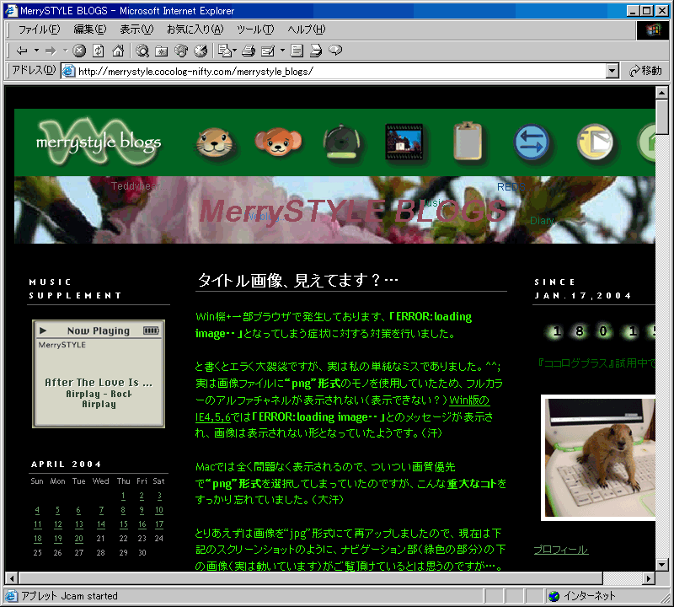Open the Mail button dropdown arrow
Viewport: 674px width, 607px height.
[235, 51]
